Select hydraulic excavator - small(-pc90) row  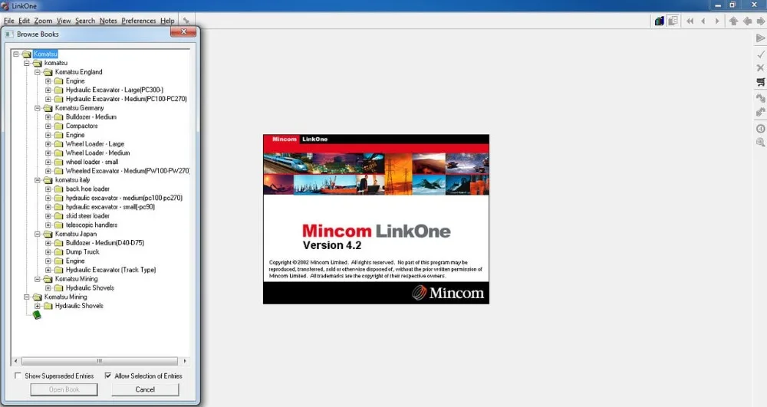pos(110,207)
